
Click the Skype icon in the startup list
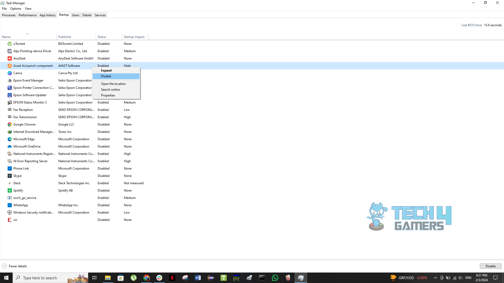[x=9, y=176]
